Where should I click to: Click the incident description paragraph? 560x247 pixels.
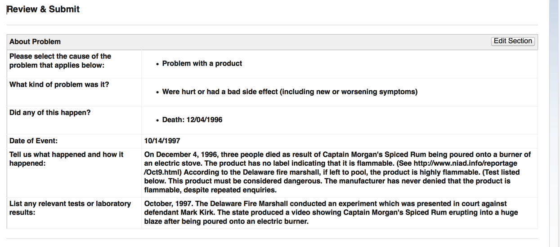pyautogui.click(x=337, y=172)
